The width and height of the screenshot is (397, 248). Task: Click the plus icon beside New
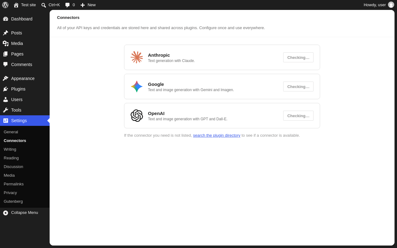pos(83,5)
